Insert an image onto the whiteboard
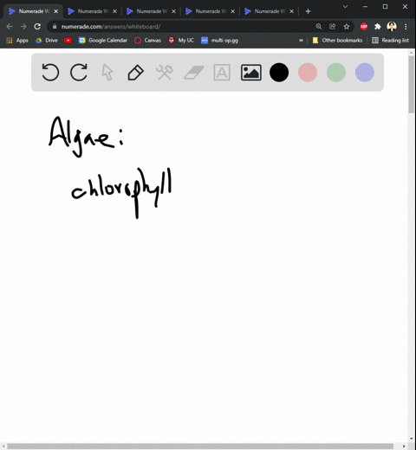The height and width of the screenshot is (450, 416). point(251,73)
